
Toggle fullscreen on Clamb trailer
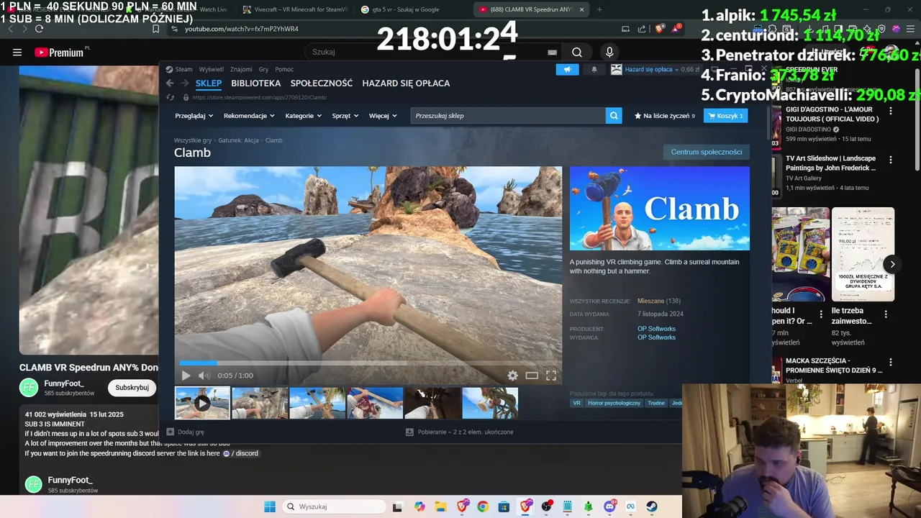coord(551,376)
